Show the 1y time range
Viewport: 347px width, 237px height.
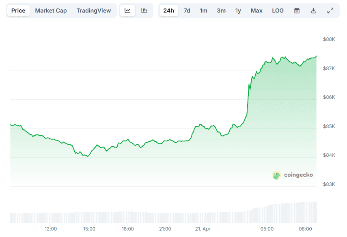pyautogui.click(x=238, y=11)
